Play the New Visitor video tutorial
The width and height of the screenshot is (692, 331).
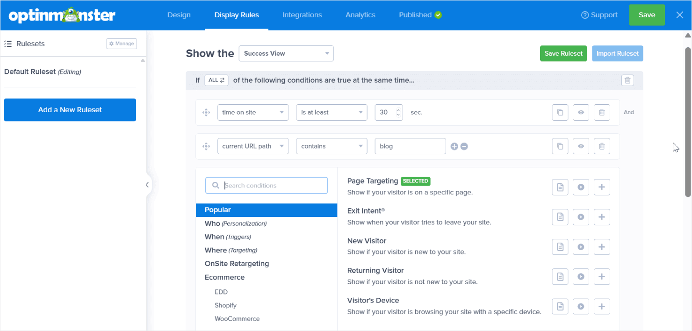coord(581,247)
